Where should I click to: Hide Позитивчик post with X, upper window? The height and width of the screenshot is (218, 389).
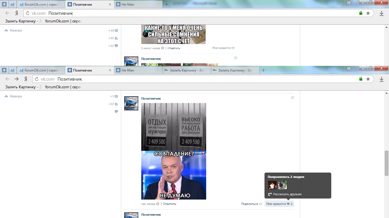point(236,58)
